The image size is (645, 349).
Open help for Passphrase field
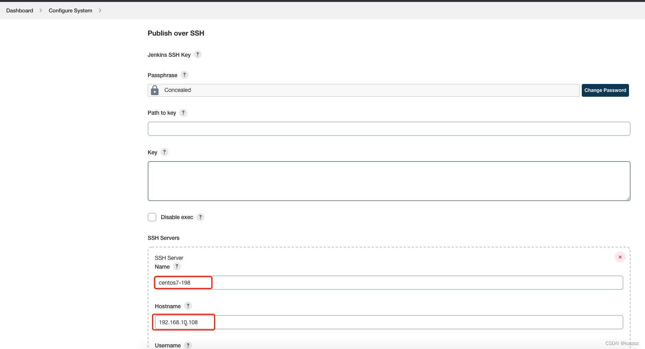[x=184, y=75]
